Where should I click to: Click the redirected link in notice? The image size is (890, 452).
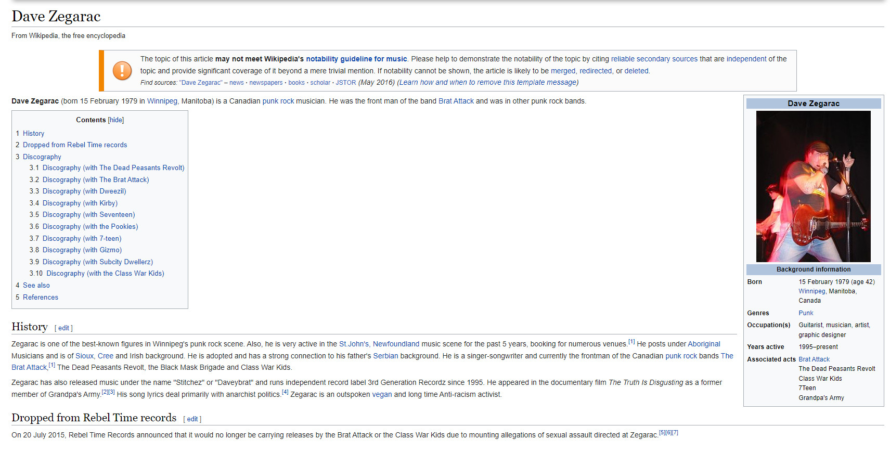(596, 71)
